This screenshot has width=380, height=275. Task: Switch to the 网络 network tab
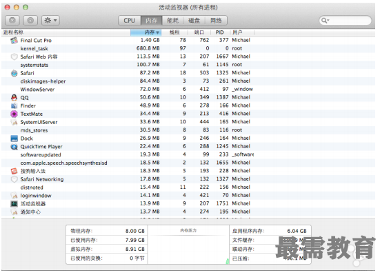click(x=216, y=21)
